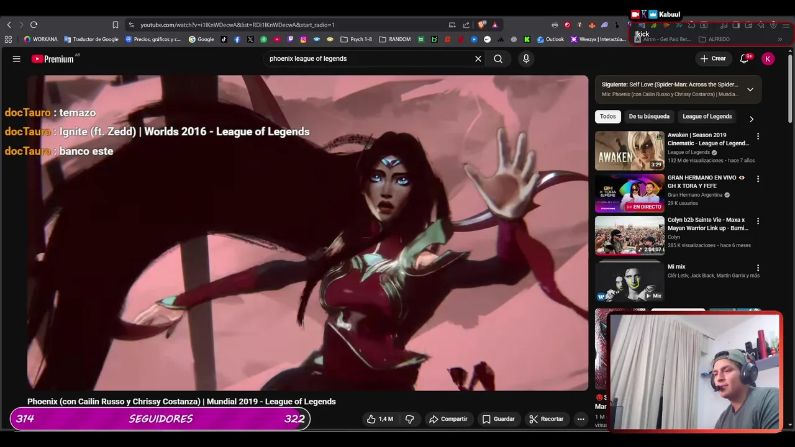Click the Recortar button
This screenshot has width=795, height=447.
click(x=546, y=419)
